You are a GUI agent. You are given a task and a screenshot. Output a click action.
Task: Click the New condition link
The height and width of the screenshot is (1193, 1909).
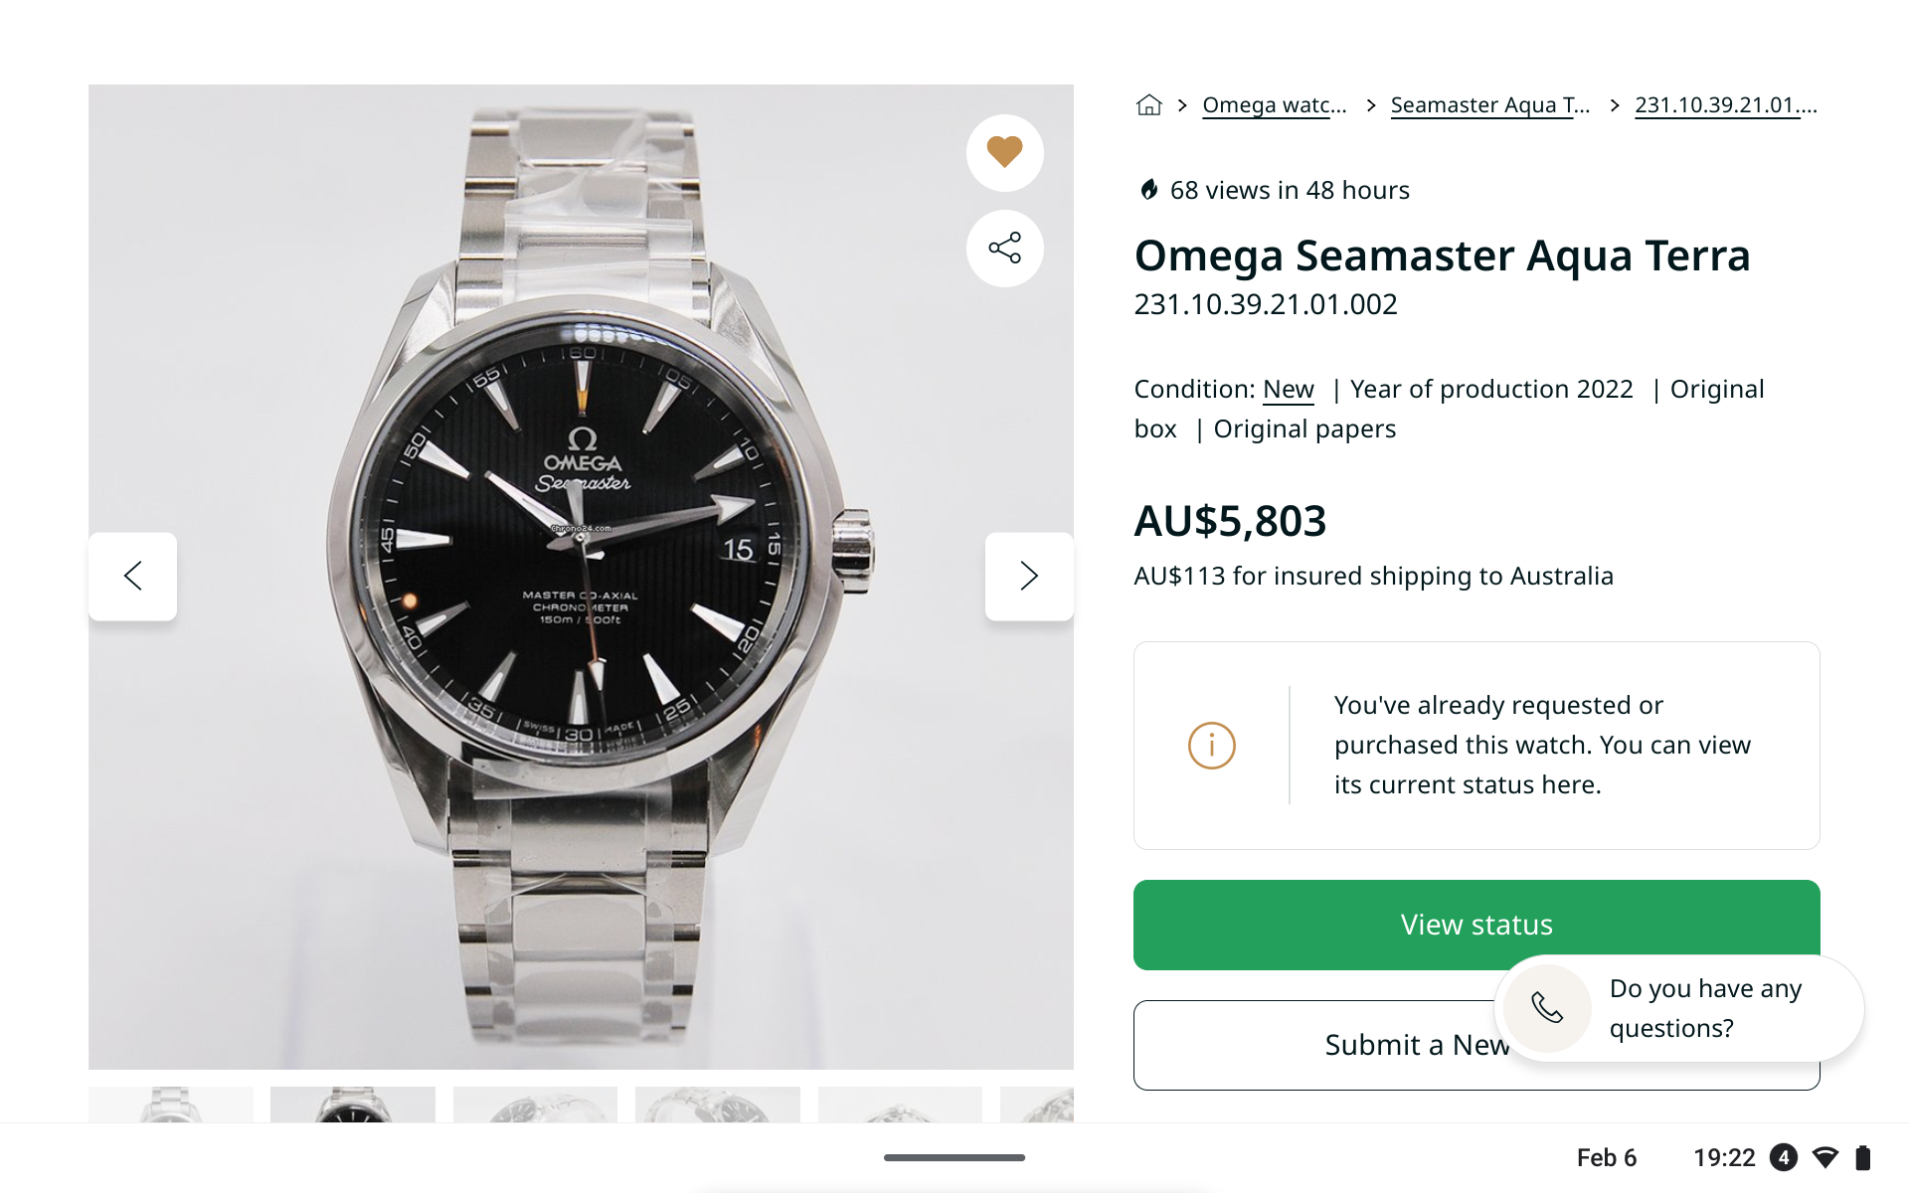point(1288,390)
